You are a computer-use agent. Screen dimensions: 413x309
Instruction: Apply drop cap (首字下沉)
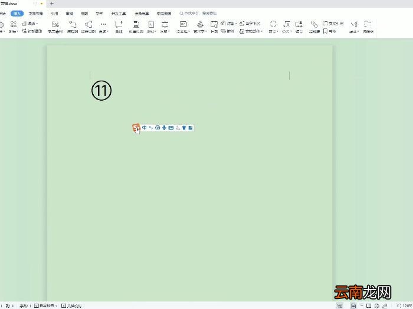click(250, 24)
